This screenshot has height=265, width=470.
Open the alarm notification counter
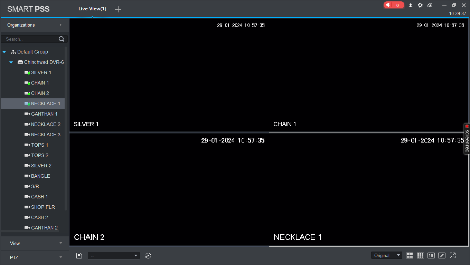coord(394,5)
